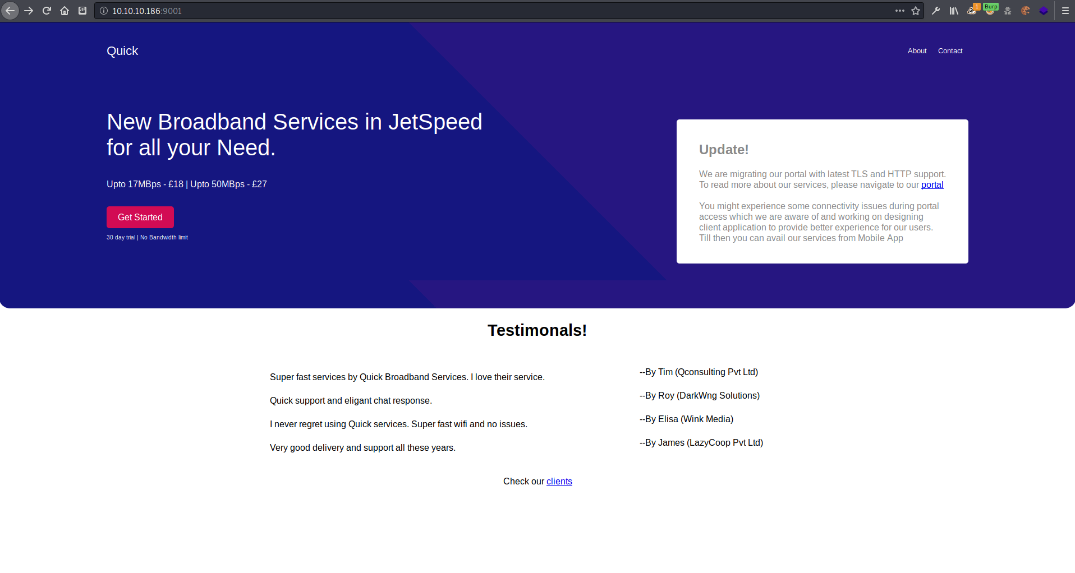1075x573 pixels.
Task: Open the Burp proxy extension icon
Action: click(x=990, y=10)
